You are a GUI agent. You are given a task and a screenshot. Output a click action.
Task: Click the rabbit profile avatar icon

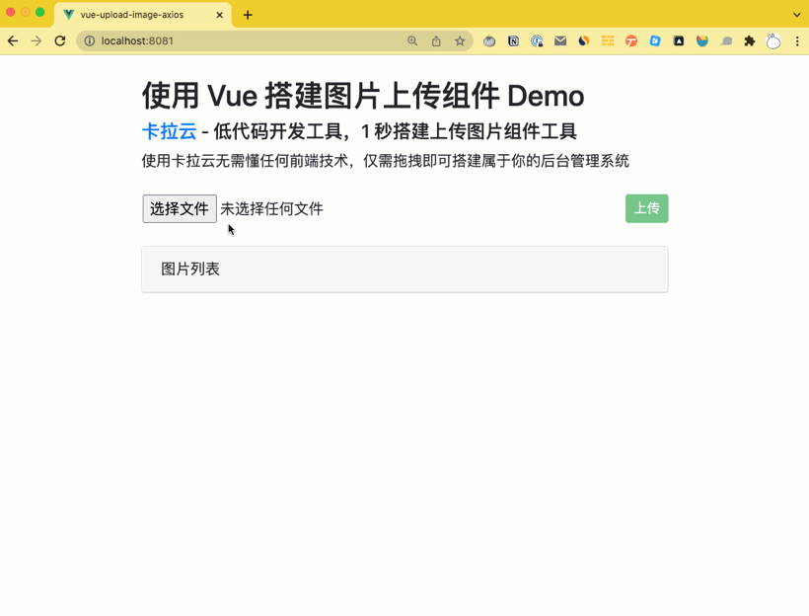tap(773, 41)
